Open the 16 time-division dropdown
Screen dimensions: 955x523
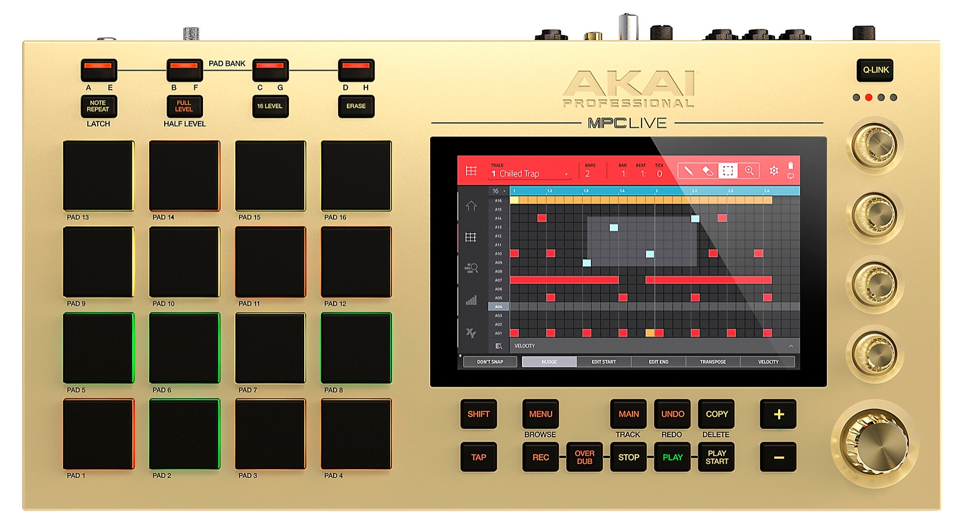pyautogui.click(x=498, y=191)
